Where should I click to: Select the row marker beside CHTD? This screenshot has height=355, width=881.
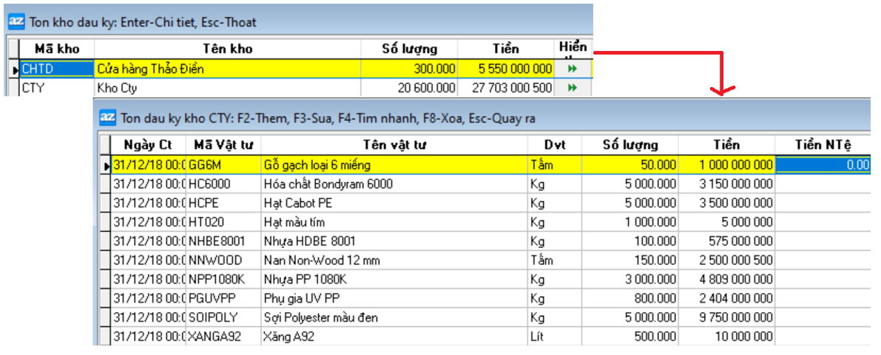coord(15,69)
